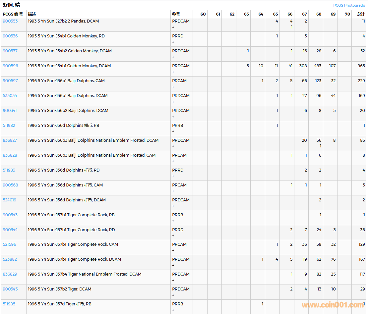Viewport: 368px width, 314px height.
Task: Click the 总计 column header
Action: point(361,14)
